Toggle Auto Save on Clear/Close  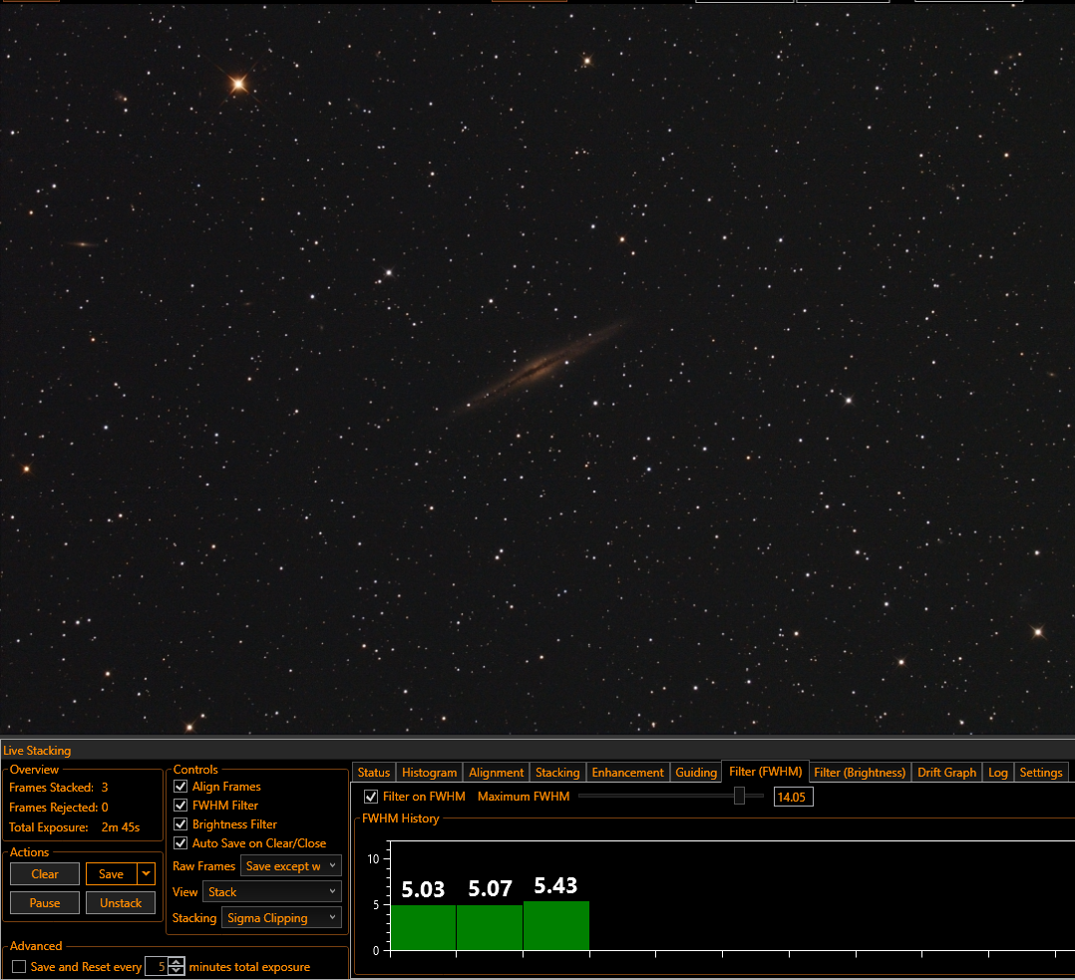tap(181, 843)
